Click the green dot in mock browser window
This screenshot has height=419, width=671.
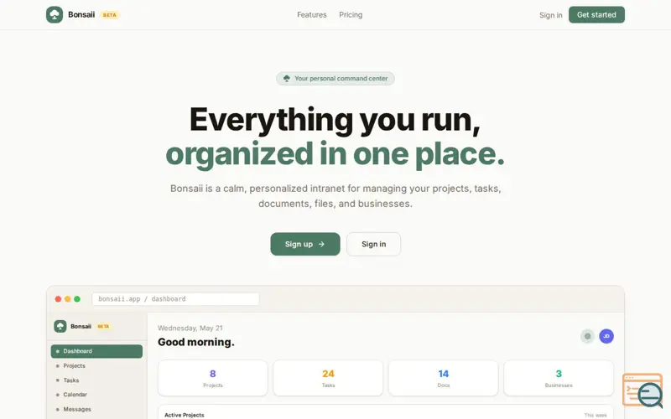(x=77, y=299)
